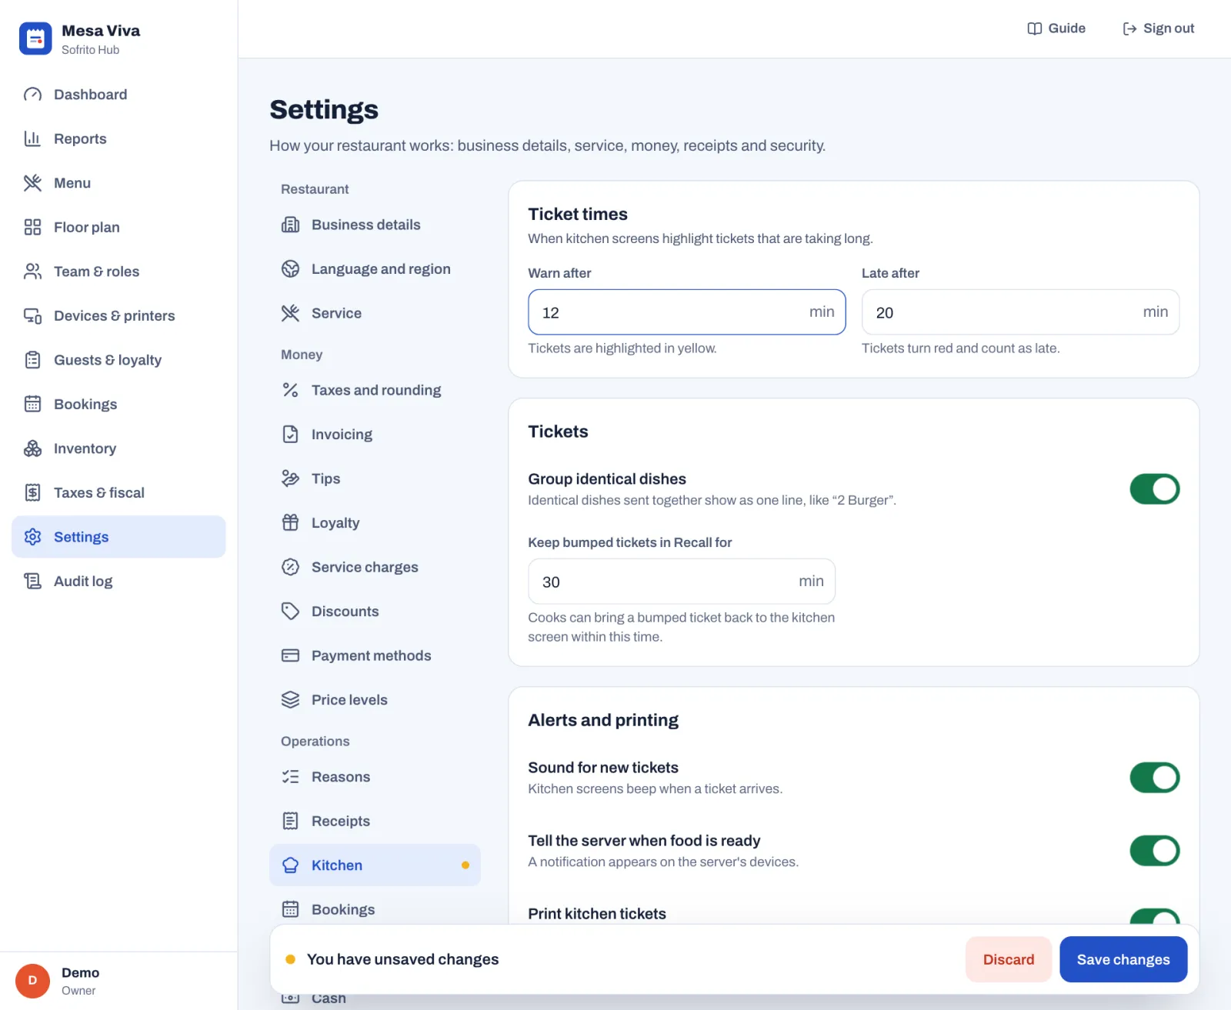This screenshot has width=1231, height=1010.
Task: Open Dashboard gauge icon in sidebar
Action: pos(32,95)
